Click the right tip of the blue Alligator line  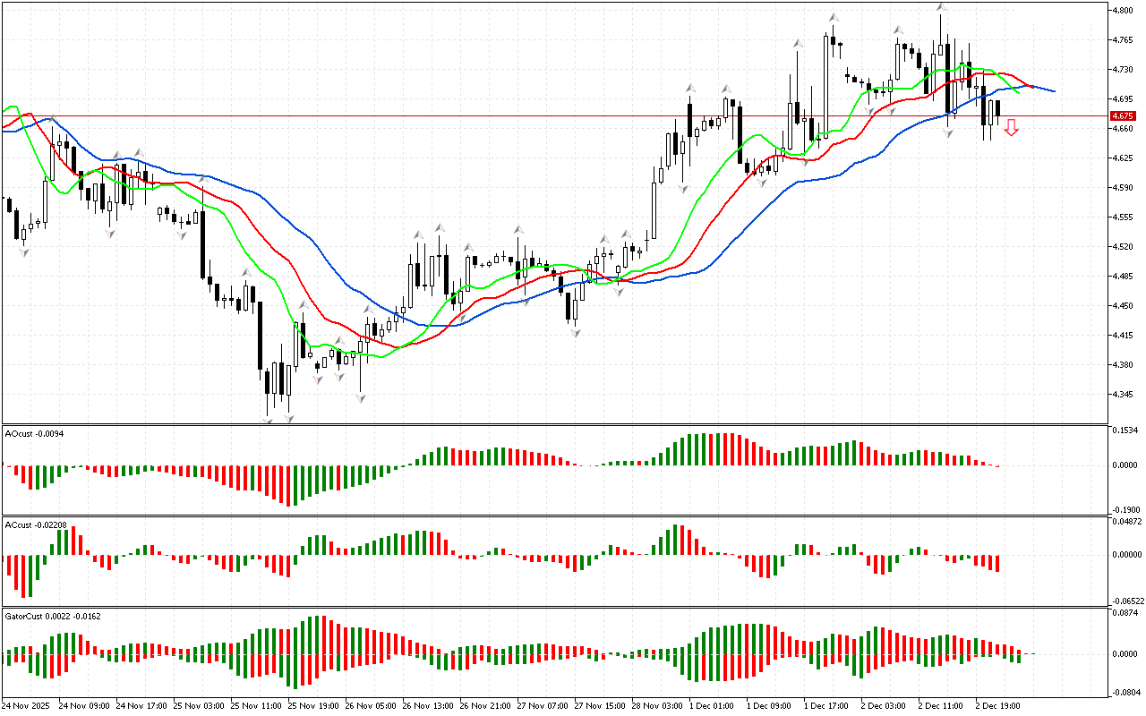(x=1053, y=91)
